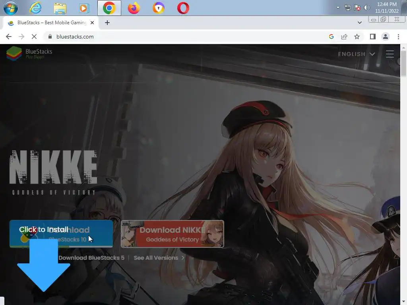Screen dimensions: 407x305
Task: Open the Chrome three-dot menu
Action: pyautogui.click(x=398, y=37)
